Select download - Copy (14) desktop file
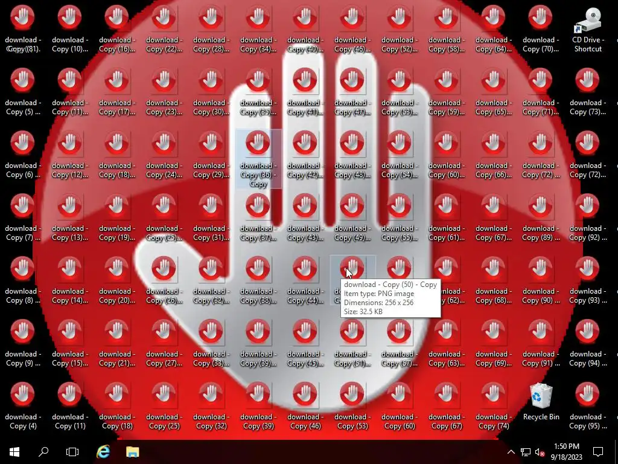The image size is (618, 464). pos(70,282)
